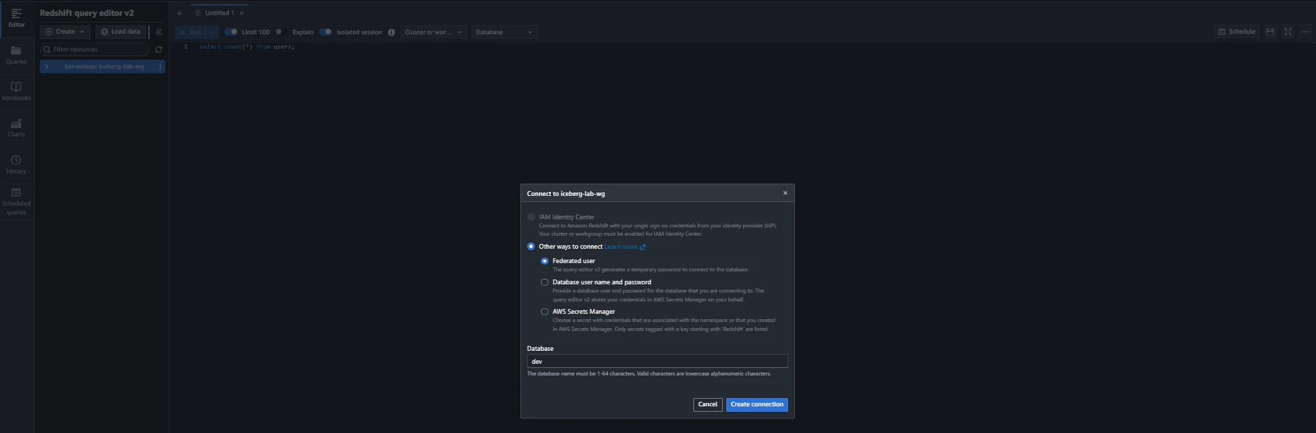
Task: Open the Cluster or workgroup dropdown
Action: point(434,32)
